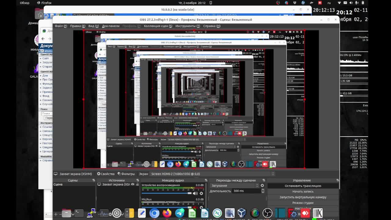The height and width of the screenshot is (220, 391).
Task: Launch Firefox from the dock
Action: 167,213
